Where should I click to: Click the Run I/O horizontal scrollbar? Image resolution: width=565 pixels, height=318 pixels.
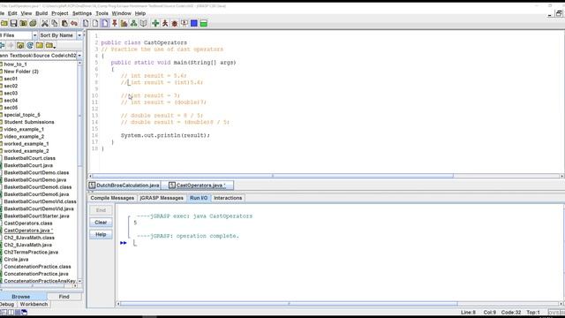pos(289,304)
